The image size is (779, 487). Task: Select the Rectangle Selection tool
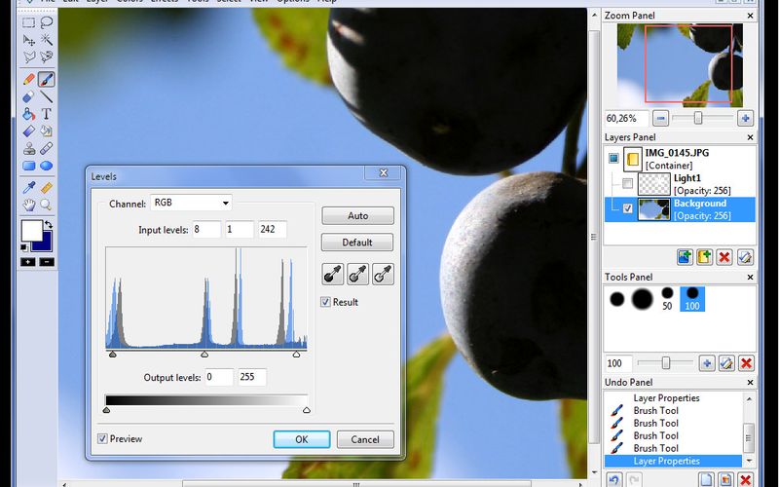tap(28, 22)
